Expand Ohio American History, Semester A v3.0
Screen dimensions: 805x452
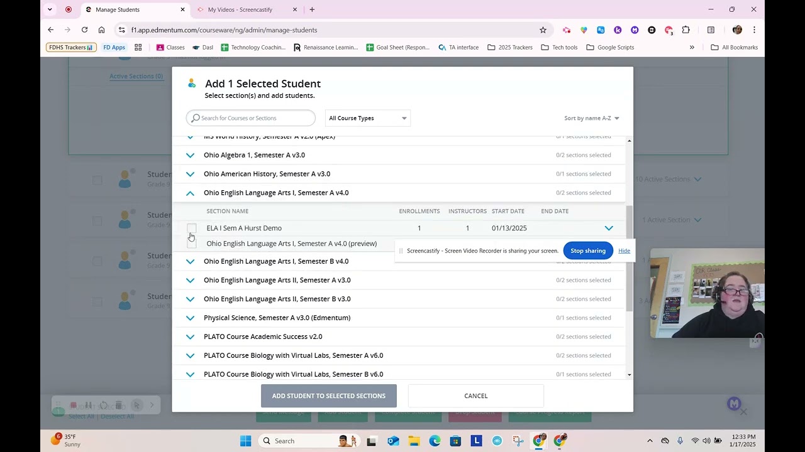(x=190, y=174)
